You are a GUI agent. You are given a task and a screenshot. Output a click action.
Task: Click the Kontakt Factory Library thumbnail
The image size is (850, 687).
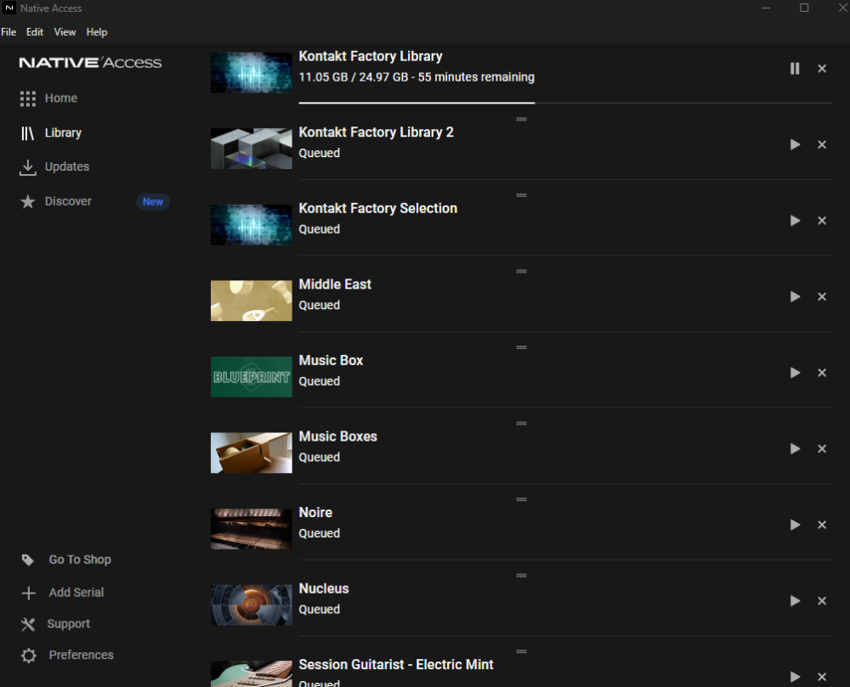pos(251,72)
